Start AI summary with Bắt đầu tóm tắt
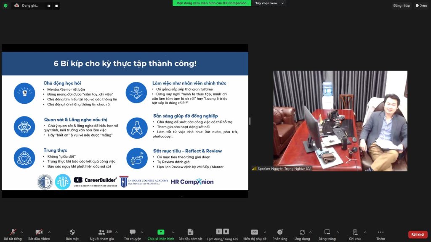 pyautogui.click(x=190, y=232)
